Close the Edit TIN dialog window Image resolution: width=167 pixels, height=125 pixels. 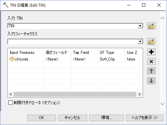[x=159, y=5]
